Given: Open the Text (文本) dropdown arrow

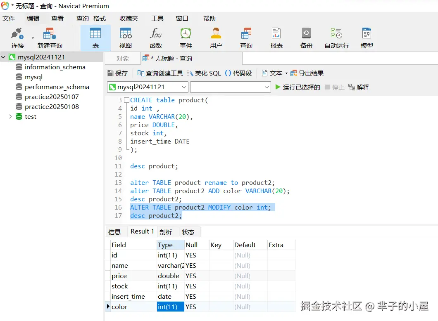Looking at the screenshot, I should point(286,73).
